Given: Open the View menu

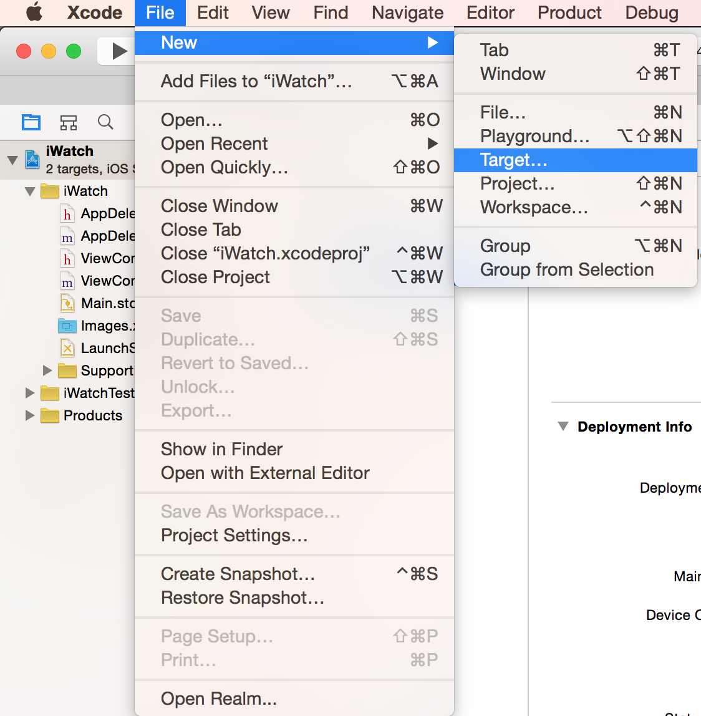Looking at the screenshot, I should (271, 12).
